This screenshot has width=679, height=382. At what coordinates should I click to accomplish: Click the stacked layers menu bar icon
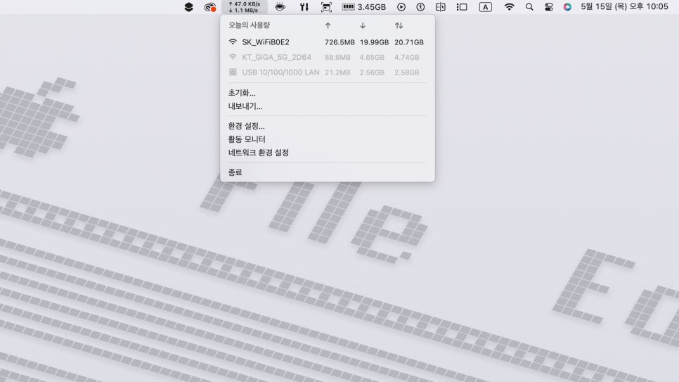click(189, 7)
